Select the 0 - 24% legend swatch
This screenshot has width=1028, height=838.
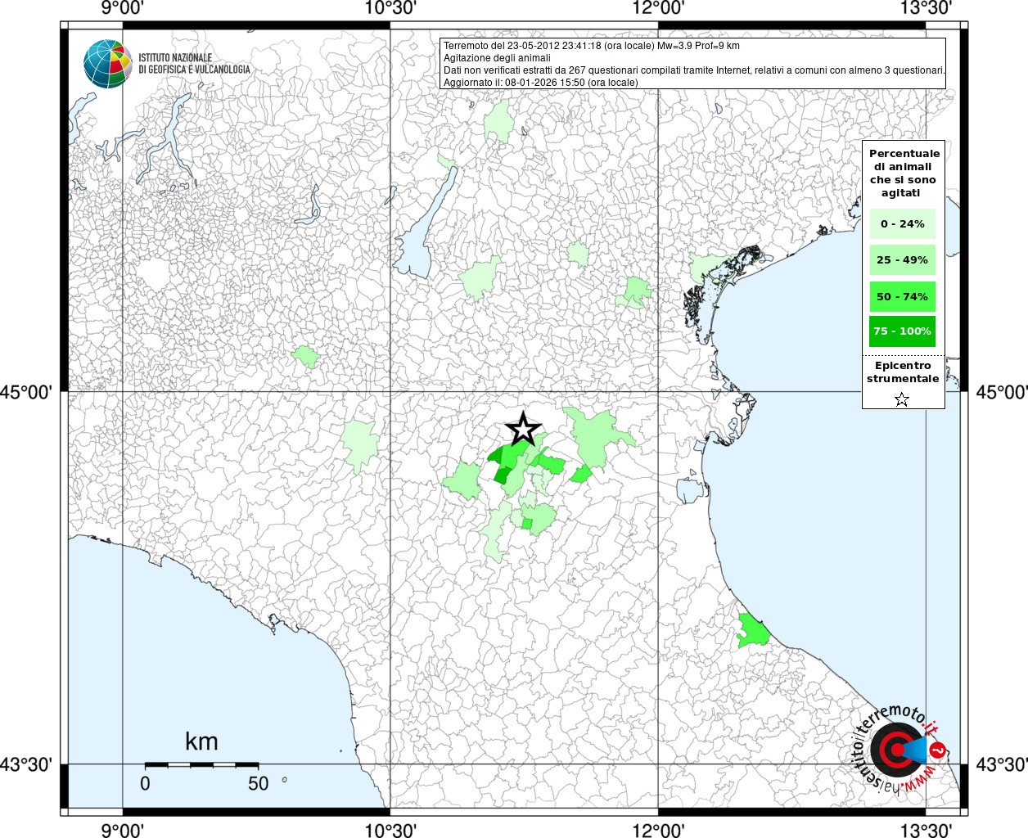click(902, 223)
